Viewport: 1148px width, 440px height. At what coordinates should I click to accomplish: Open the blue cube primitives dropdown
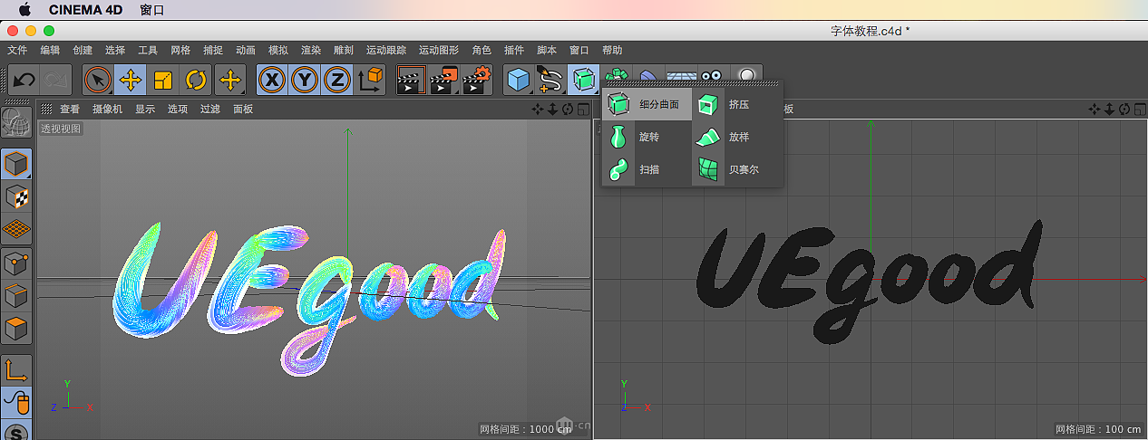pos(519,81)
